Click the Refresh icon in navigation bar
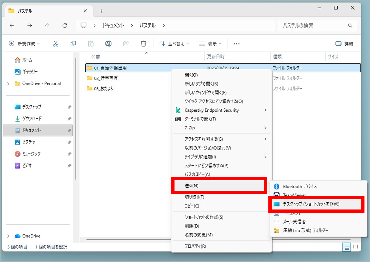The width and height of the screenshot is (370, 262). coord(65,26)
